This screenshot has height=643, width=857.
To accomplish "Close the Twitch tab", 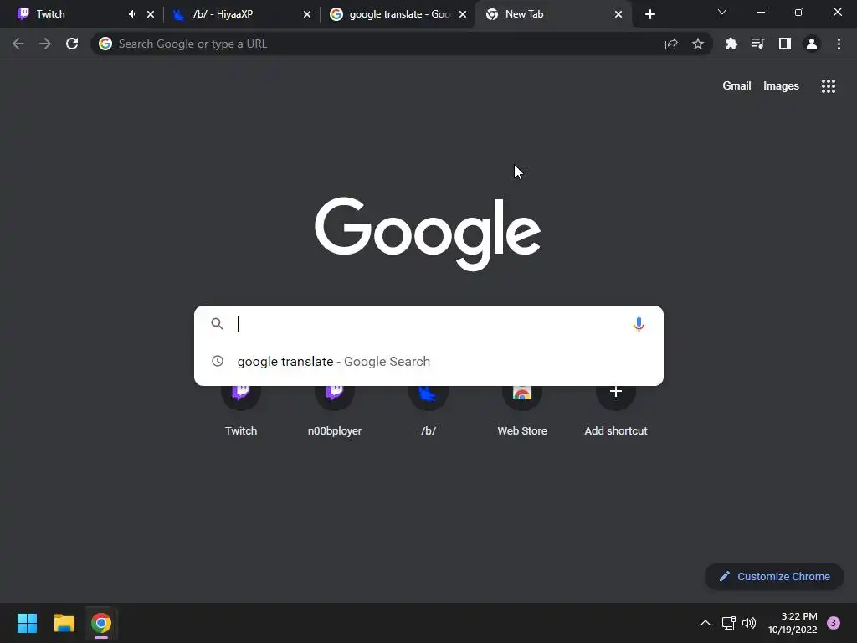I will point(151,14).
